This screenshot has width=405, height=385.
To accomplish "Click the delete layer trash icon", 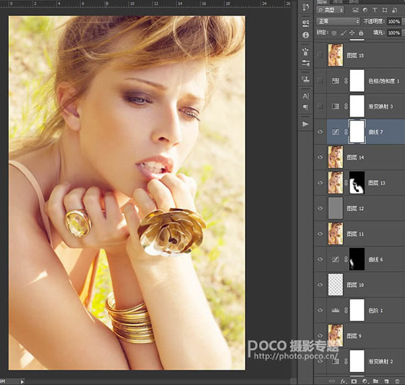I will [x=398, y=381].
